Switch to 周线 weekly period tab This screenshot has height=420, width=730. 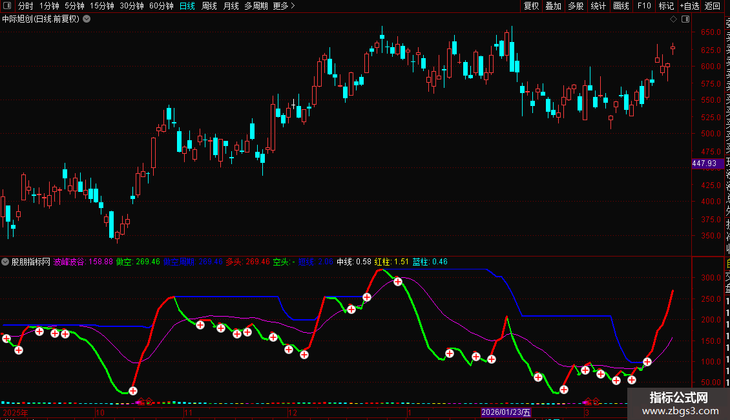pos(209,6)
